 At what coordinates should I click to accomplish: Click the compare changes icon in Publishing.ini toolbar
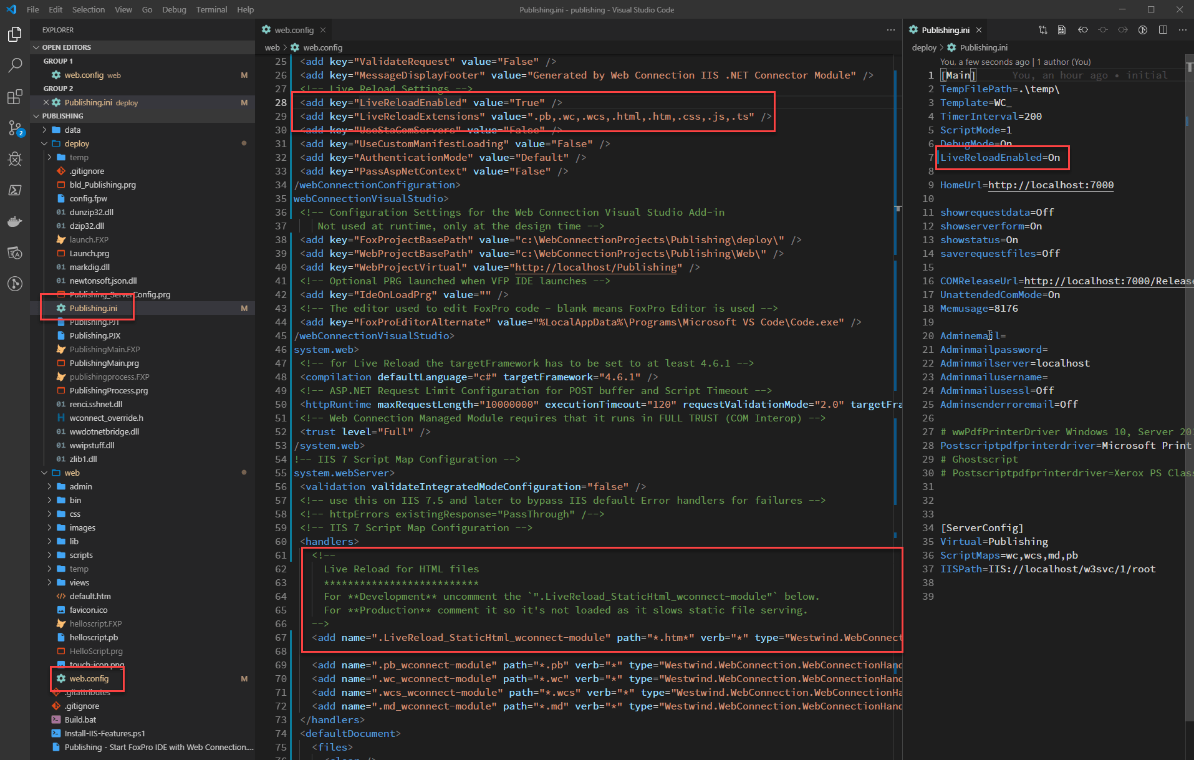(1043, 30)
